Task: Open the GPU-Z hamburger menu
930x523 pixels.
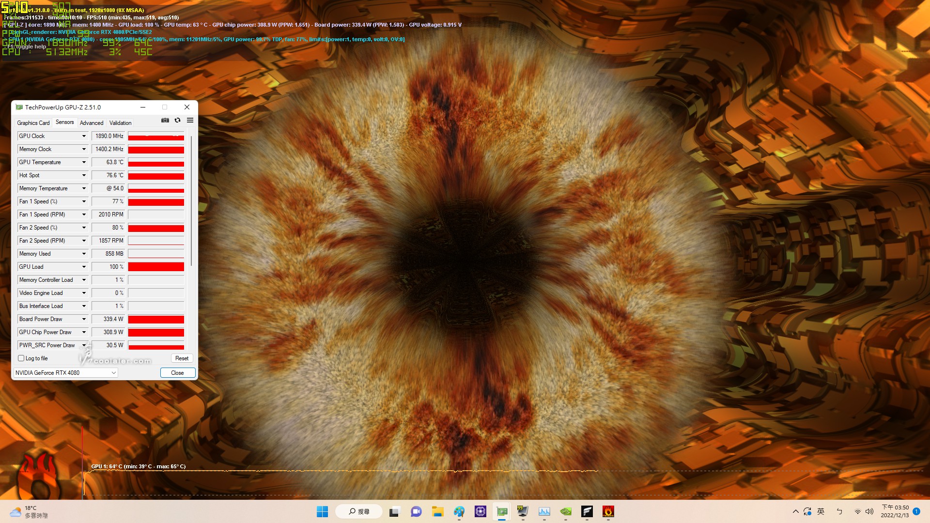Action: click(x=190, y=120)
